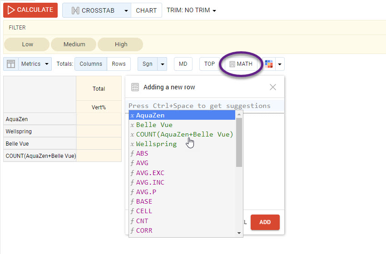
Task: Click the formula input field
Action: pyautogui.click(x=204, y=106)
